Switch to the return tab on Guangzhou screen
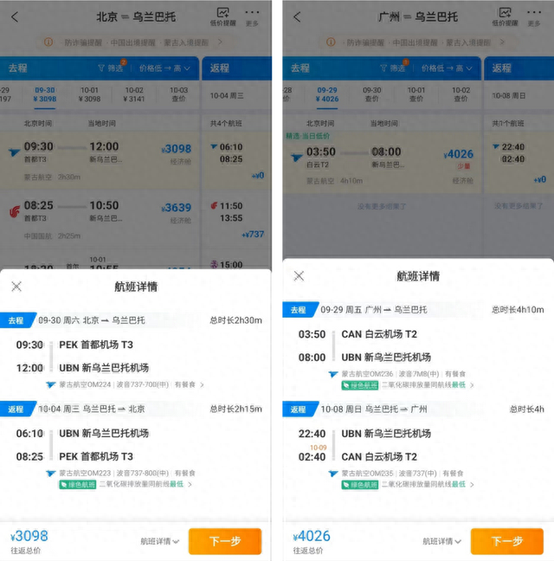 (519, 68)
